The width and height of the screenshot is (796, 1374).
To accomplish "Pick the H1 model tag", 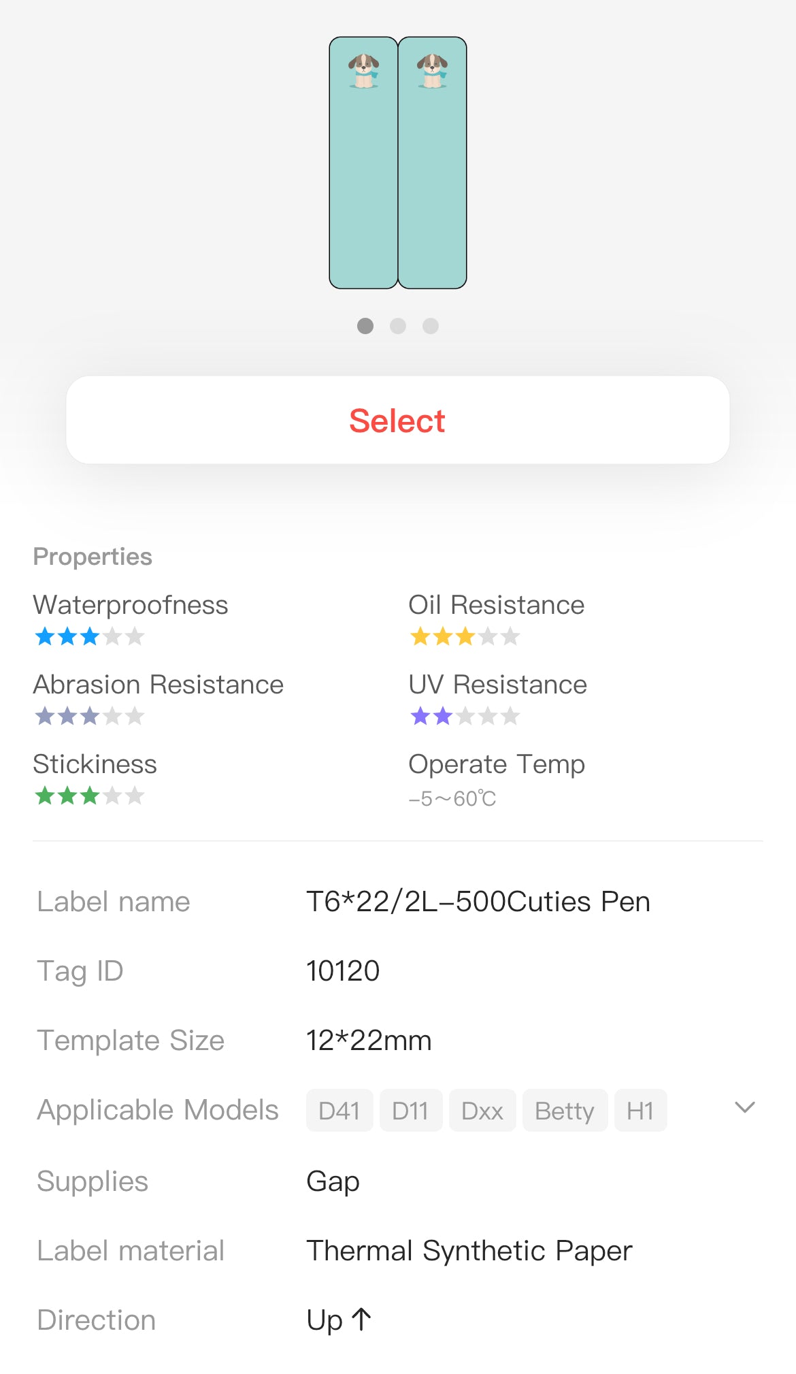I will (x=640, y=1111).
